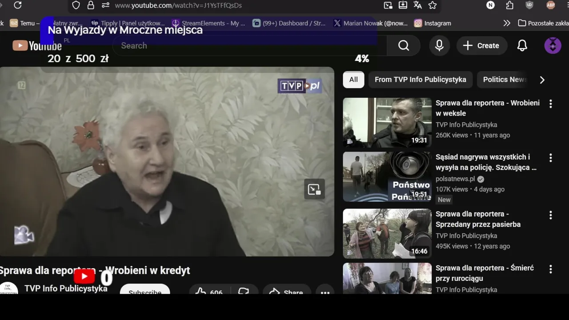Click the Create button

click(x=482, y=45)
